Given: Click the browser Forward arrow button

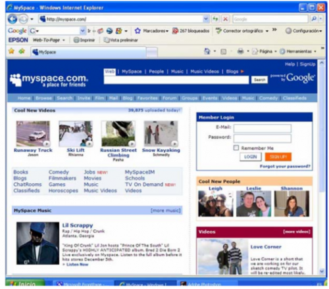Looking at the screenshot, I should tap(23, 19).
